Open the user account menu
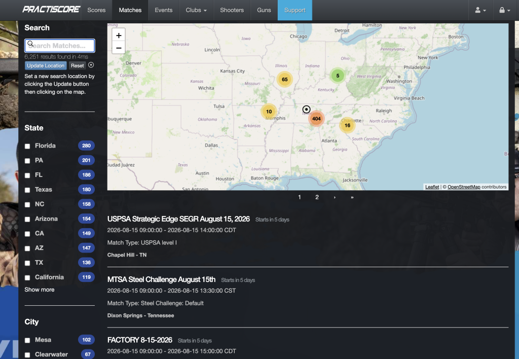The height and width of the screenshot is (359, 519). click(480, 10)
